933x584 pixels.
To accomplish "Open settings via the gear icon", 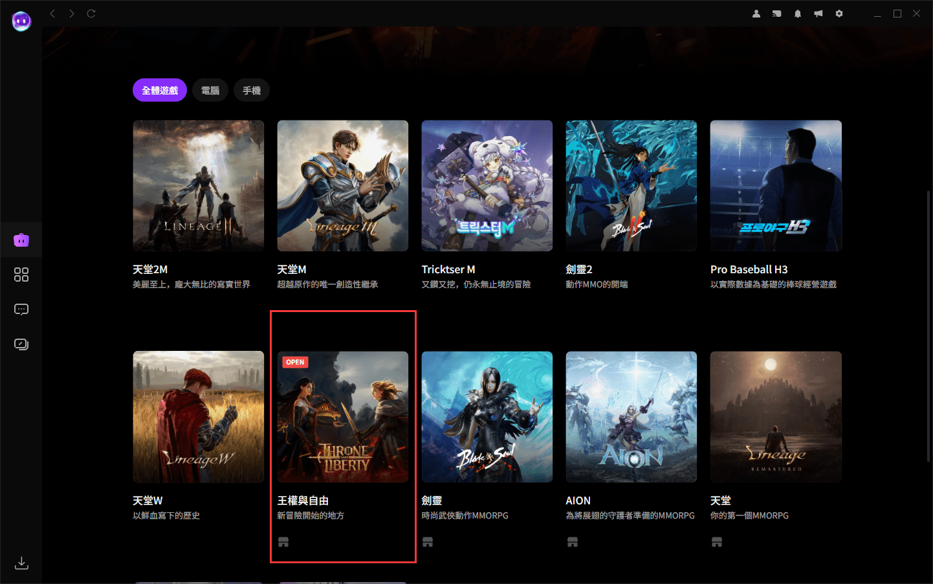I will (839, 14).
